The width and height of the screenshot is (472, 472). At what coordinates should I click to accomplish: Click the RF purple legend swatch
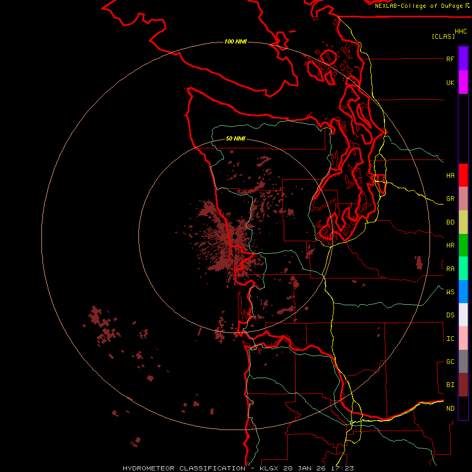point(463,59)
